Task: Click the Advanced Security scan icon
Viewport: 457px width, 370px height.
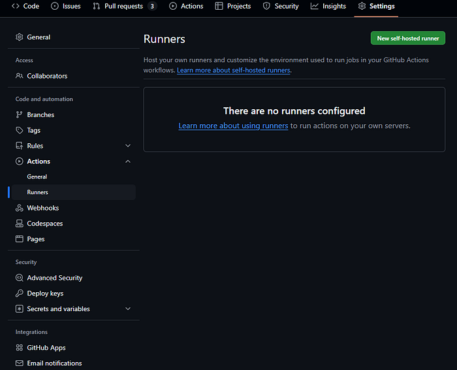Action: click(x=19, y=278)
